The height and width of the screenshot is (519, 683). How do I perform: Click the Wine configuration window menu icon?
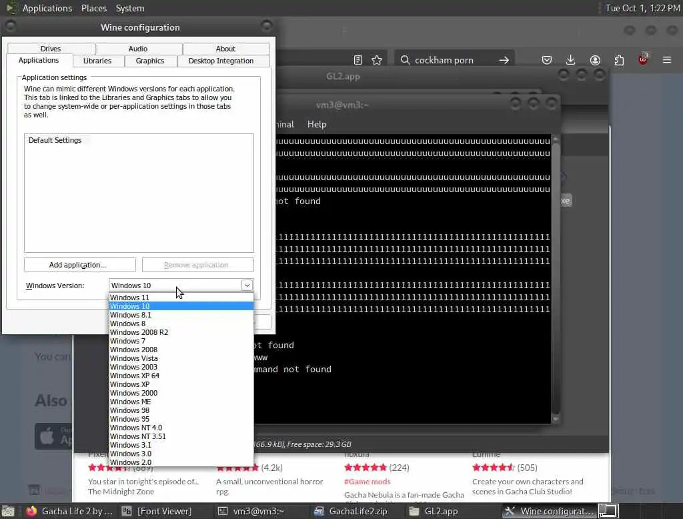pyautogui.click(x=10, y=27)
